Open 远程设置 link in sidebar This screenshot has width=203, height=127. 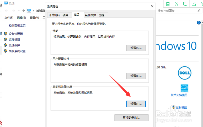[x=14, y=39]
